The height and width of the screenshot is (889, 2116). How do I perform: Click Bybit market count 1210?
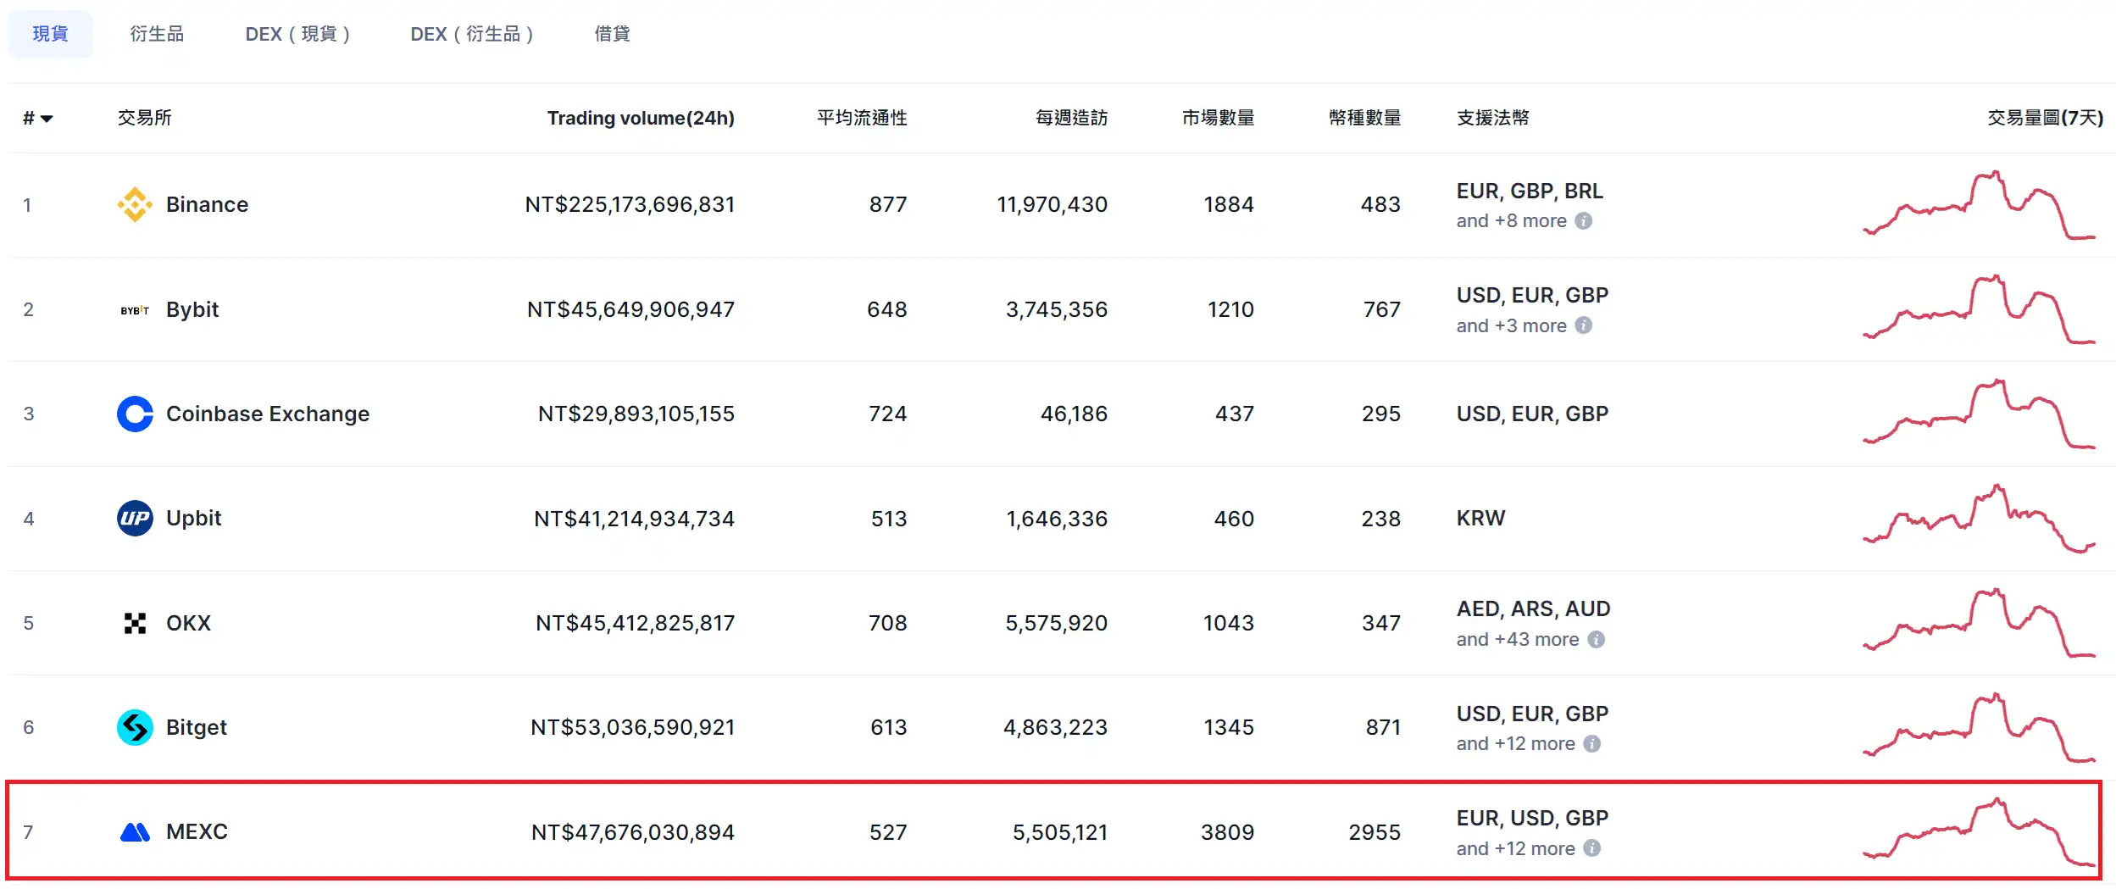tap(1230, 309)
